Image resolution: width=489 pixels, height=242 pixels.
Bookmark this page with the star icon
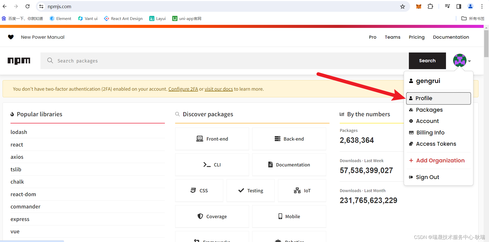(x=403, y=6)
